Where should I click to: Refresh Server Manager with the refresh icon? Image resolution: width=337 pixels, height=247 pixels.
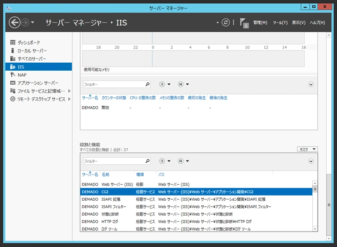(x=226, y=22)
